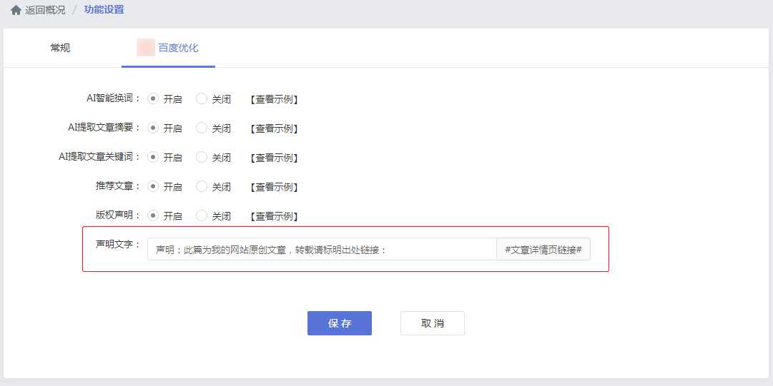This screenshot has height=386, width=773.
Task: Save settings with 保存 button
Action: coord(340,323)
